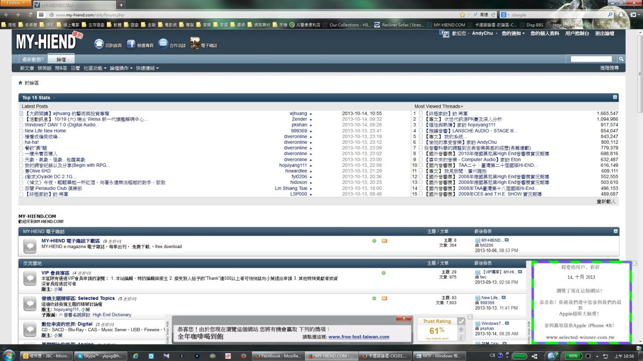Image resolution: width=643 pixels, height=361 pixels.
Task: Open the 電子雜誌 magazine icon
Action: point(195,44)
